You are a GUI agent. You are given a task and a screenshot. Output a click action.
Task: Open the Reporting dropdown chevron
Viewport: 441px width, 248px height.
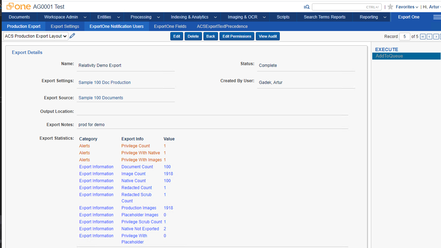[384, 17]
